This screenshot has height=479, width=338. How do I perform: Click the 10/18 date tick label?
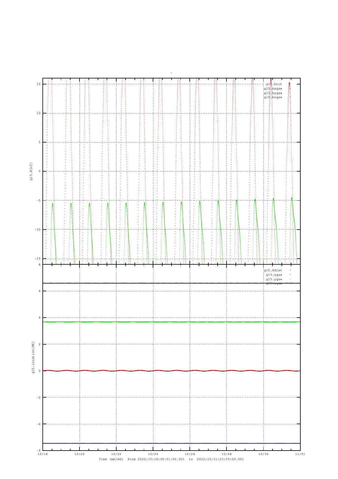[x=43, y=454]
